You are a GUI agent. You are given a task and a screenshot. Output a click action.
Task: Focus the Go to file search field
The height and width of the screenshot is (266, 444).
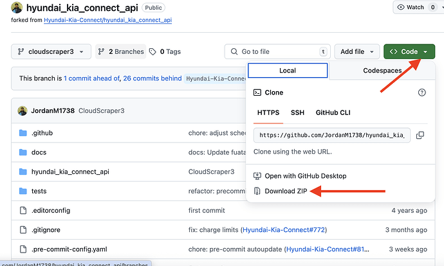click(277, 52)
